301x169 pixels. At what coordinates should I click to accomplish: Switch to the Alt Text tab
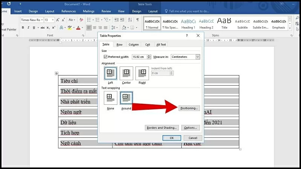[x=161, y=44]
